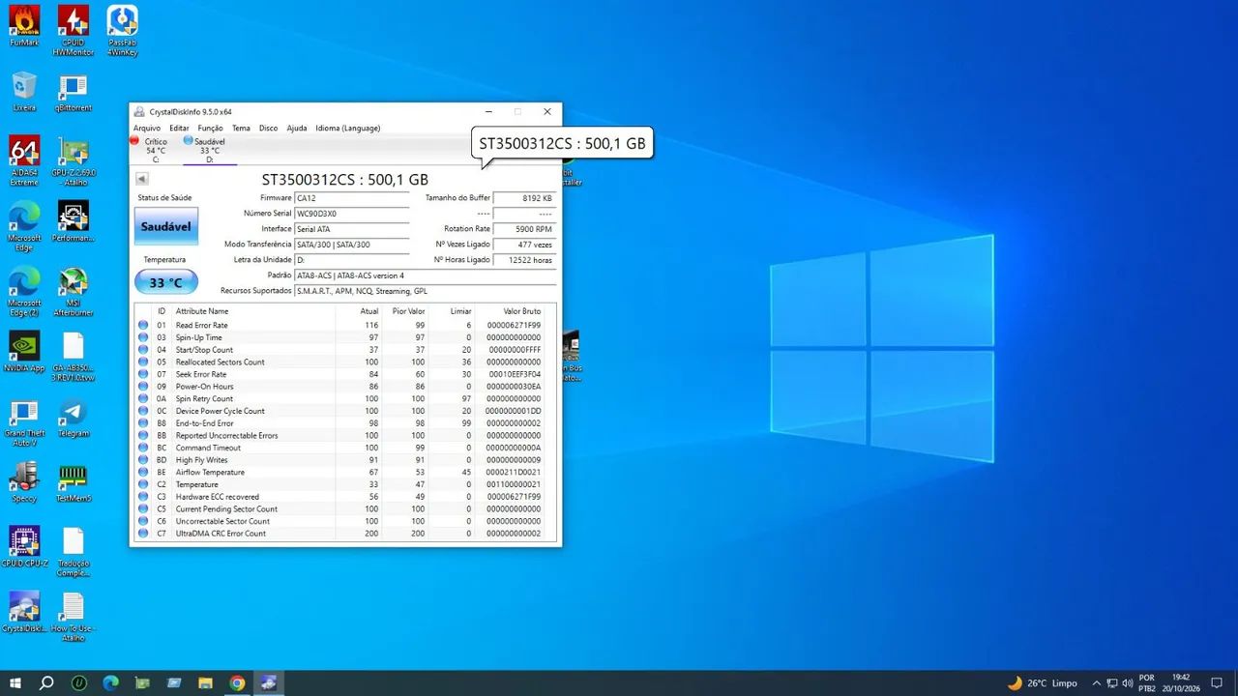Switch to the Saudável D: disk tab
The width and height of the screenshot is (1238, 696).
(209, 150)
